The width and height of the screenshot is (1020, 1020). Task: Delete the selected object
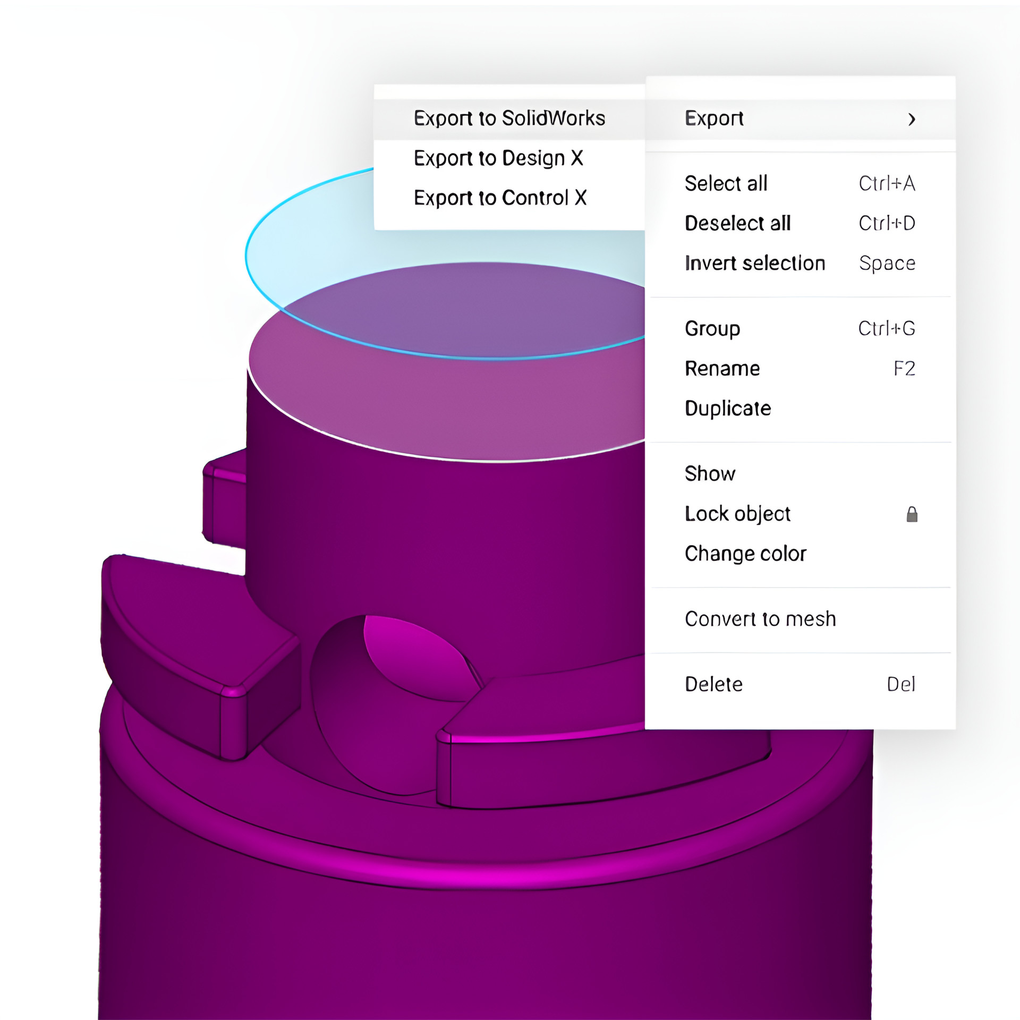713,684
